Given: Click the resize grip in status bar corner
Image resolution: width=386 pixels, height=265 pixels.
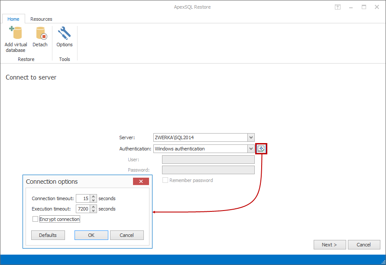Looking at the screenshot, I should coord(383,262).
